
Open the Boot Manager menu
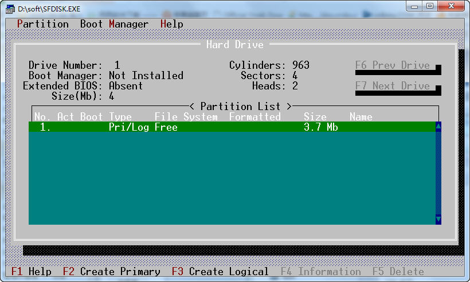click(114, 24)
